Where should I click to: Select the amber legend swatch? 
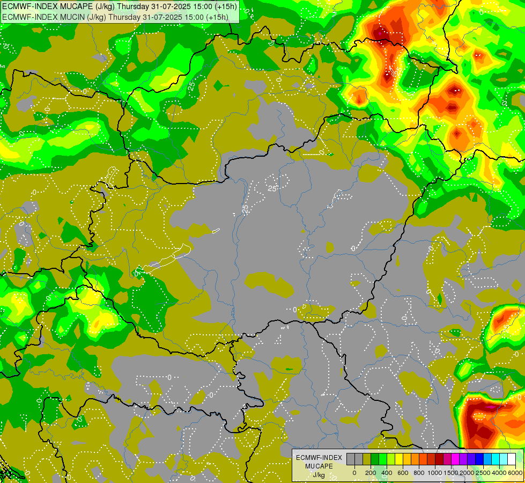(407, 459)
